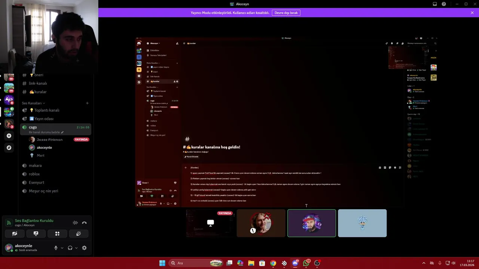Click the main shared screen stream view
Viewport: 479px width, 269px height.
point(286,122)
